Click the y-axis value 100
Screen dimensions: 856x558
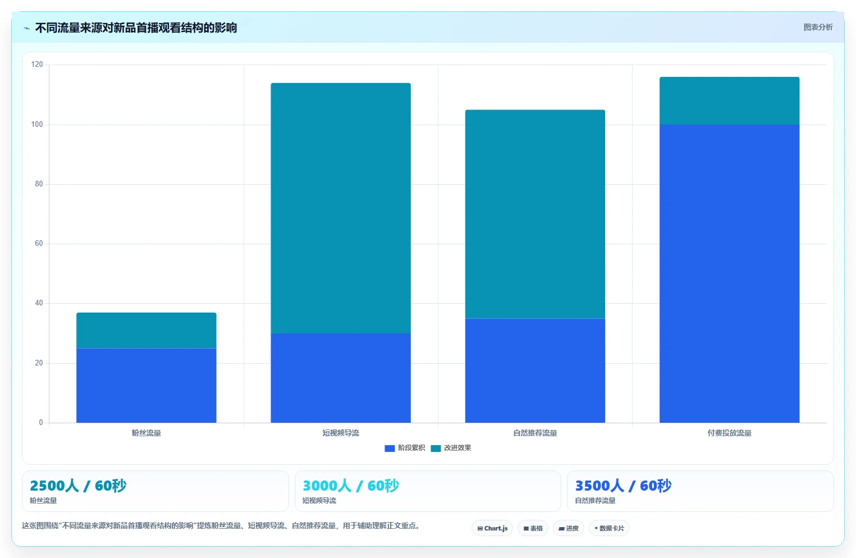click(37, 124)
